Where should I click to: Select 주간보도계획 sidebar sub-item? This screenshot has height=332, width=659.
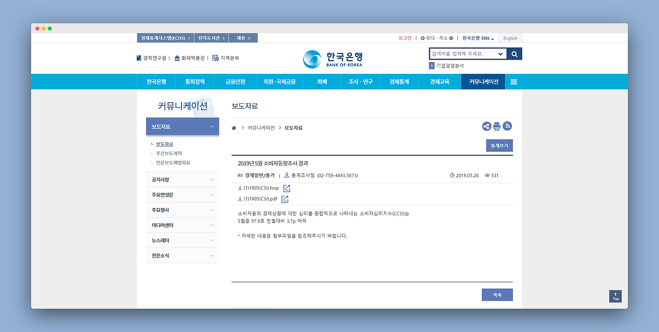pos(169,153)
